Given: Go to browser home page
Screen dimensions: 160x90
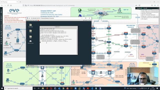Looking at the screenshot, I should (11, 5).
